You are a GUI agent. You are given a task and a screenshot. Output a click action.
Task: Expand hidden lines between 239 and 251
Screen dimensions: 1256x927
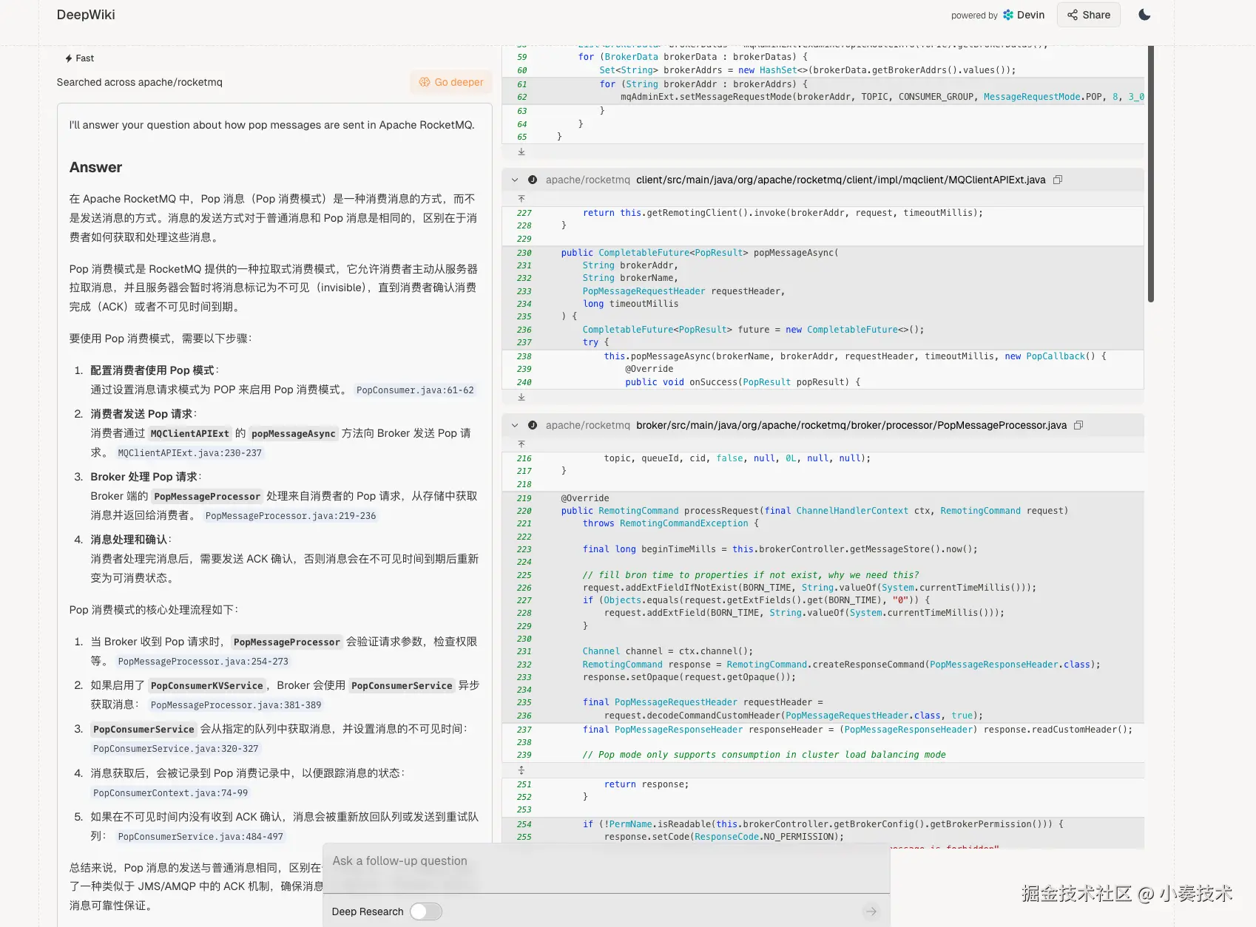[521, 770]
